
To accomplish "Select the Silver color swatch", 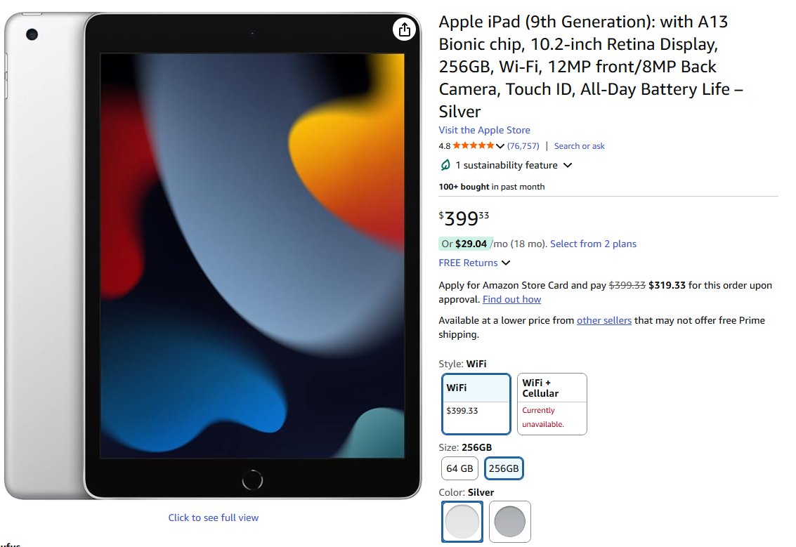I will point(462,522).
